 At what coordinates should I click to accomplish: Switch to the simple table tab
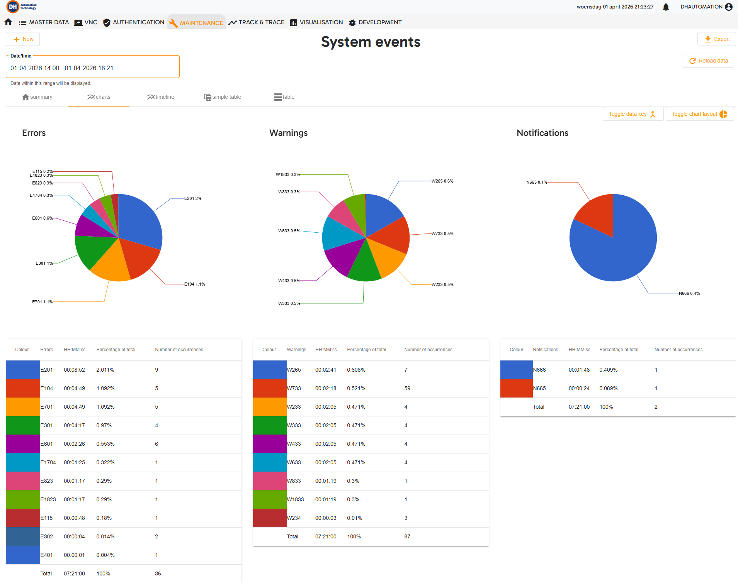222,97
